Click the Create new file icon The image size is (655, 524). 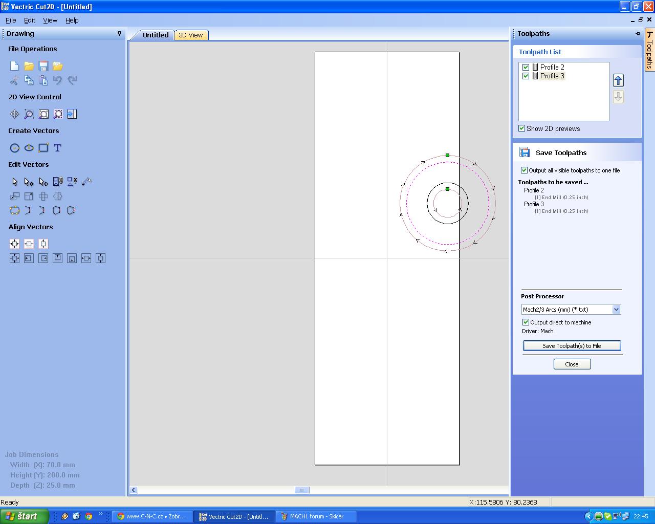point(14,66)
